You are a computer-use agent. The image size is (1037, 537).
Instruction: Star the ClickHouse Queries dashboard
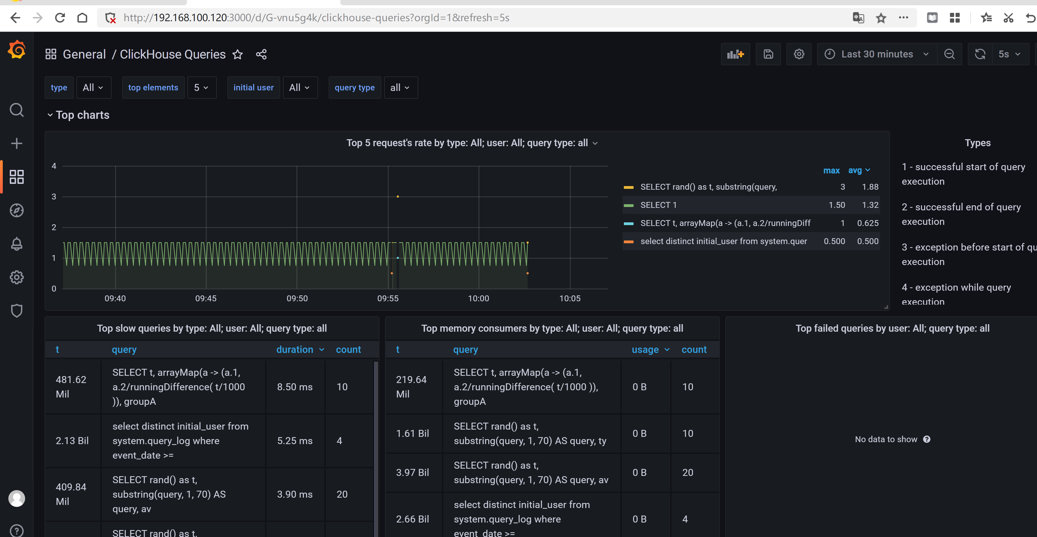tap(237, 54)
